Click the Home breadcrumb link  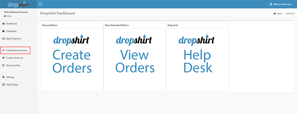click(279, 14)
